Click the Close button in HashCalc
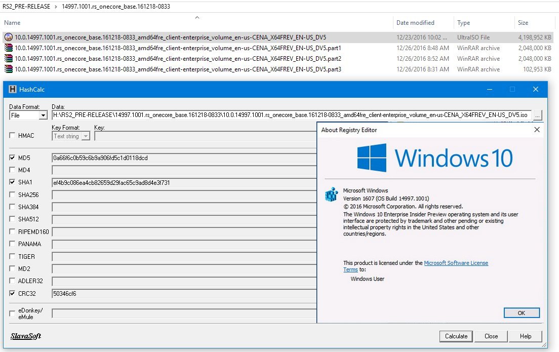 click(491, 336)
